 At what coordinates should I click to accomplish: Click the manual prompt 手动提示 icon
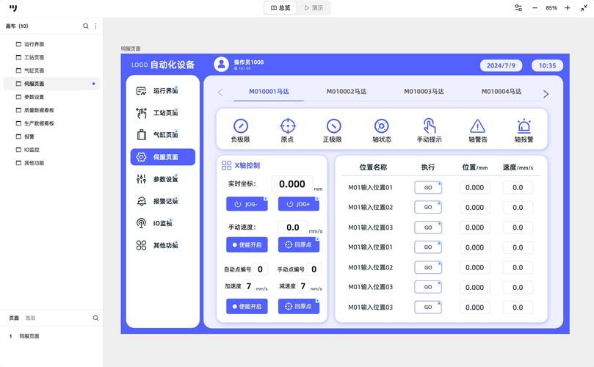pyautogui.click(x=430, y=126)
